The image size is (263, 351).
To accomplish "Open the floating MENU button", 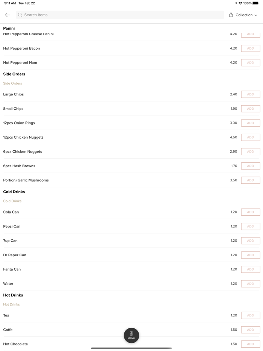I will tap(131, 335).
